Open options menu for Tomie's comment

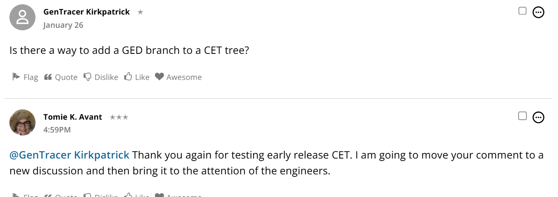pyautogui.click(x=538, y=117)
